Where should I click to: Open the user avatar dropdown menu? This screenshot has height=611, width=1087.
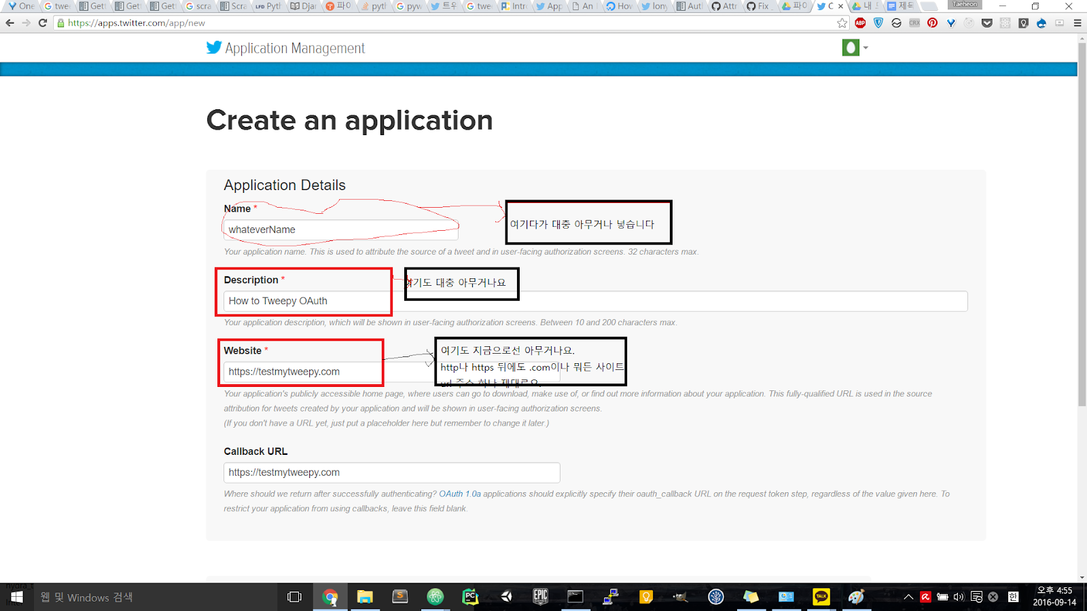tap(855, 48)
